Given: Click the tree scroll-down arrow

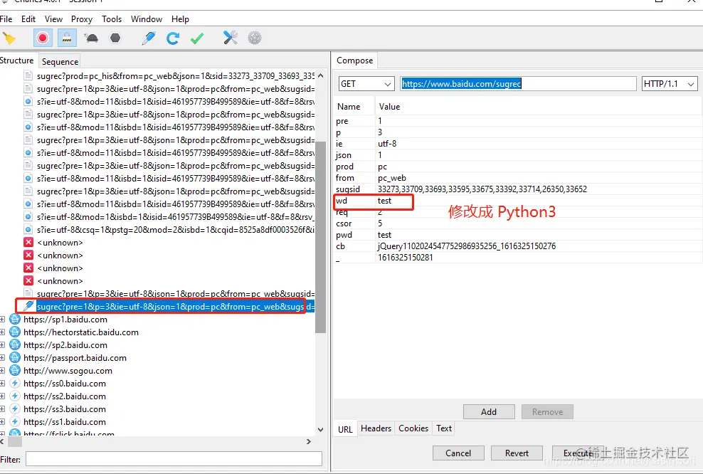Looking at the screenshot, I should click(x=321, y=430).
